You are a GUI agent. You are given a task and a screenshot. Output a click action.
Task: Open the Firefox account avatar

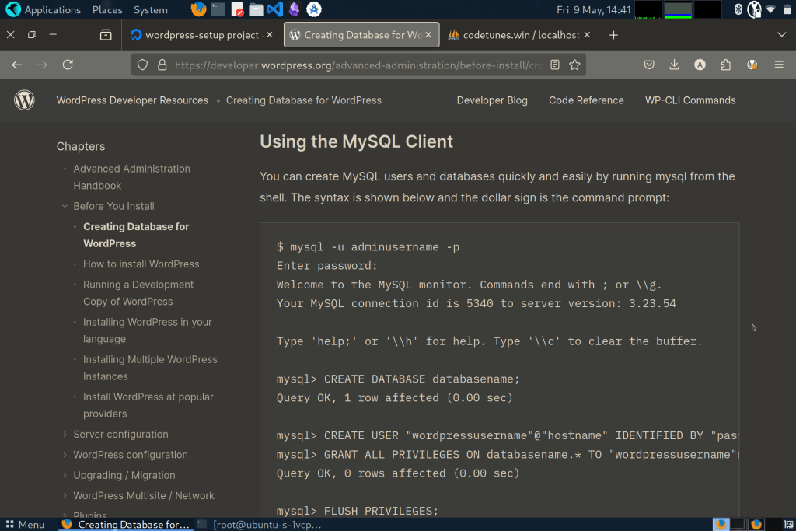(x=700, y=65)
